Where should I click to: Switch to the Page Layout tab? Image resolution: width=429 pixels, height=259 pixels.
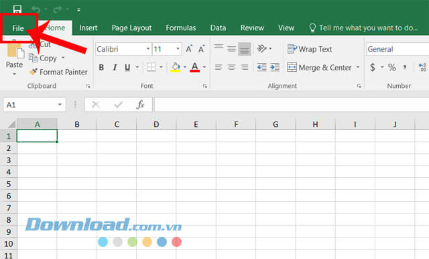point(131,28)
